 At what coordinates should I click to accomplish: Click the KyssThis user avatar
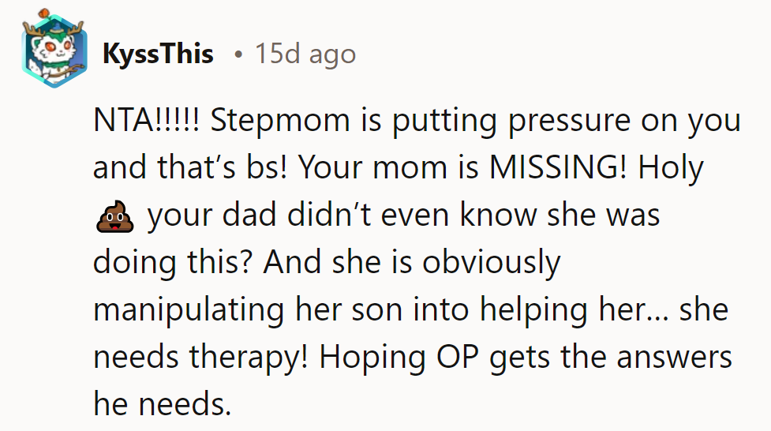coord(51,51)
